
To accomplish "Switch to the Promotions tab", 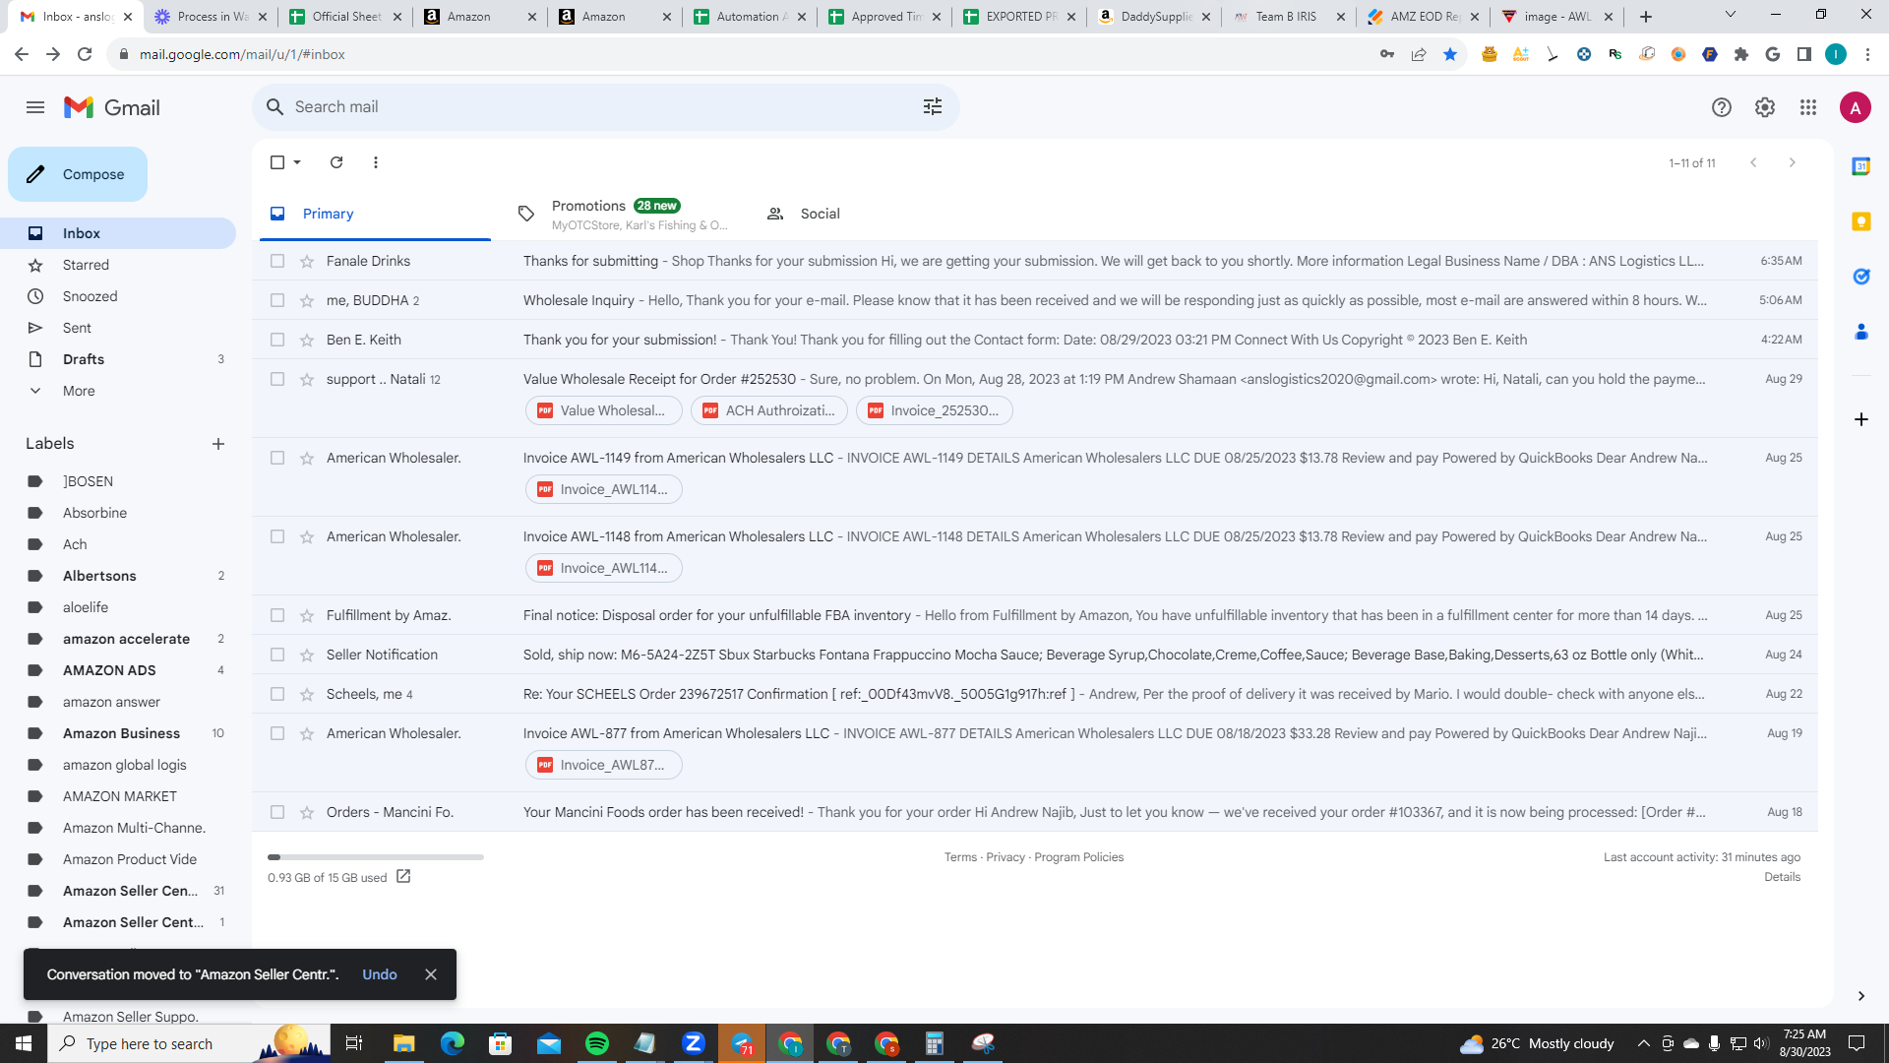I will (x=625, y=214).
